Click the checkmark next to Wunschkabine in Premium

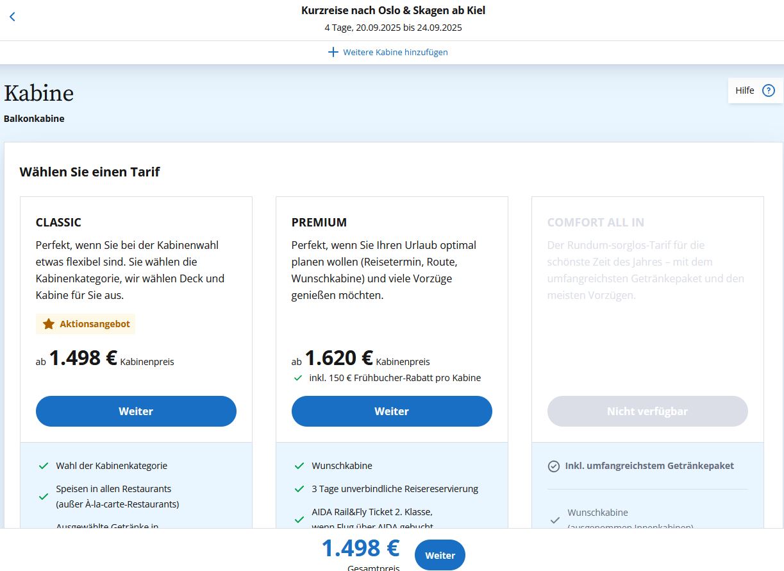tap(299, 466)
